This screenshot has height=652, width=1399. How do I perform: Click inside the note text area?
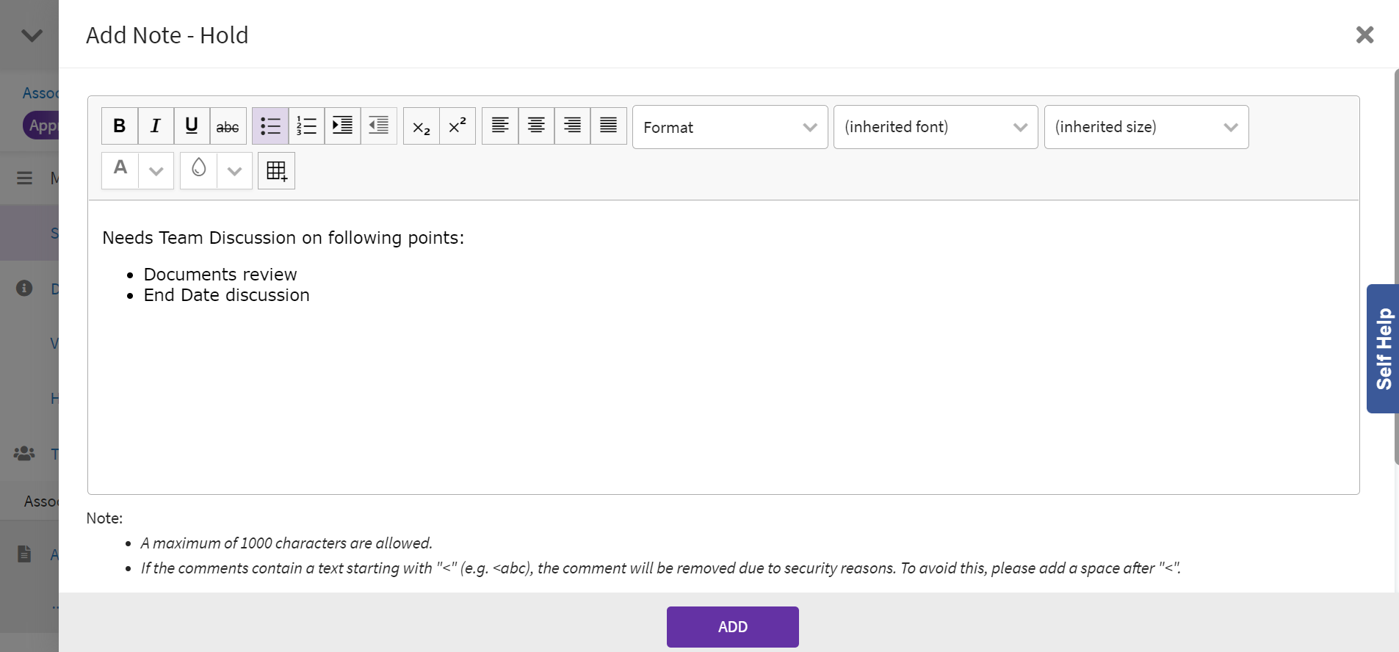point(723,389)
